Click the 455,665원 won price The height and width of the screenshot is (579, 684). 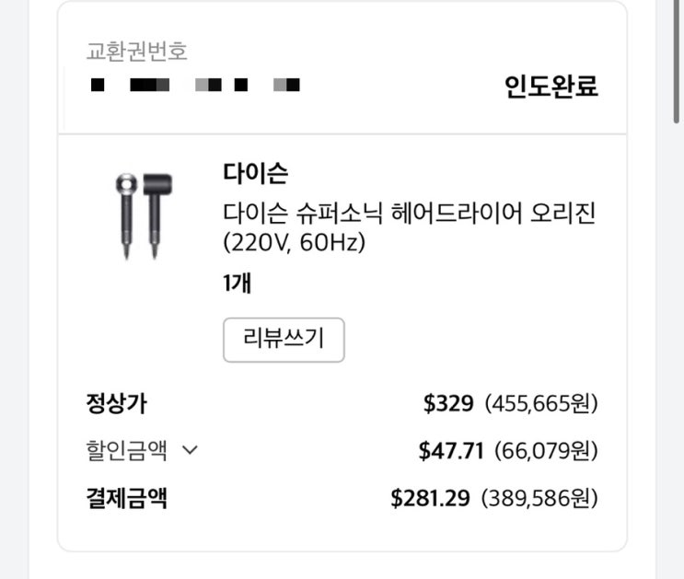[x=541, y=403]
